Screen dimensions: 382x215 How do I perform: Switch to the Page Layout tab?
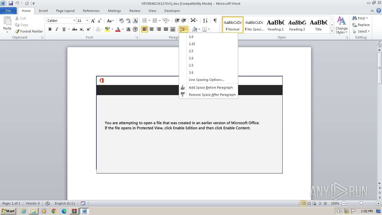click(x=65, y=11)
